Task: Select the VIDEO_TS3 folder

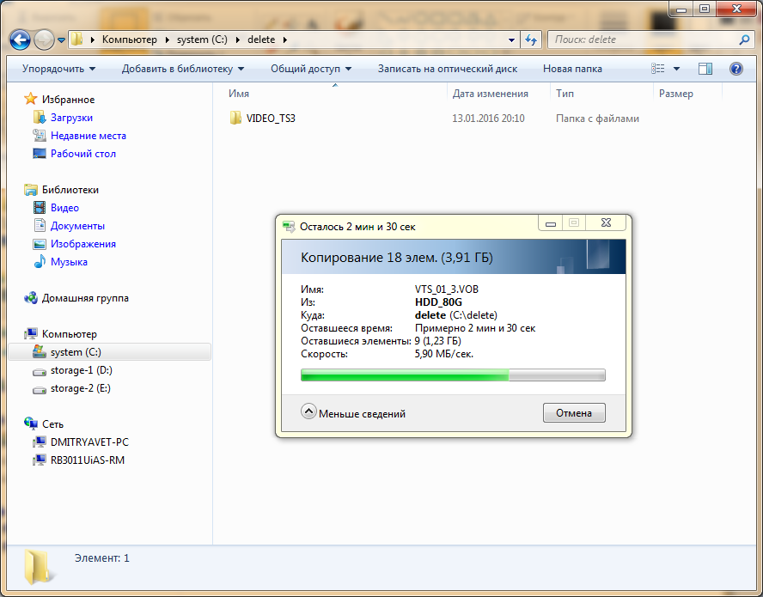Action: 270,119
